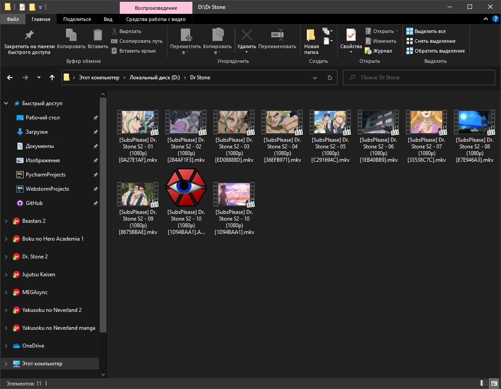Viewport: 501px width, 389px height.
Task: Click Этот компьютер breadcrumb
Action: [99, 78]
